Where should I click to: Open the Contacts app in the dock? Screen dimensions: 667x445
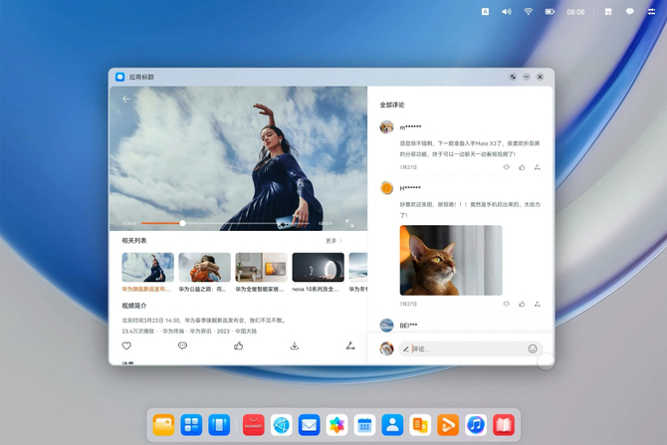click(x=392, y=425)
